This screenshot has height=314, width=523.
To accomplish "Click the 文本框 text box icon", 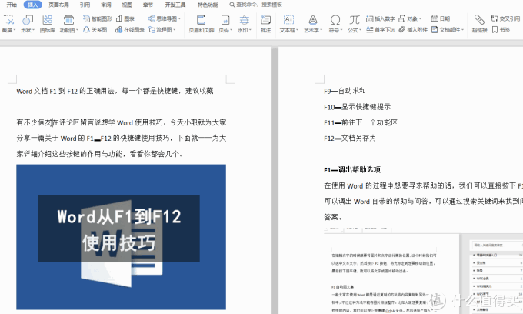I will [x=288, y=20].
